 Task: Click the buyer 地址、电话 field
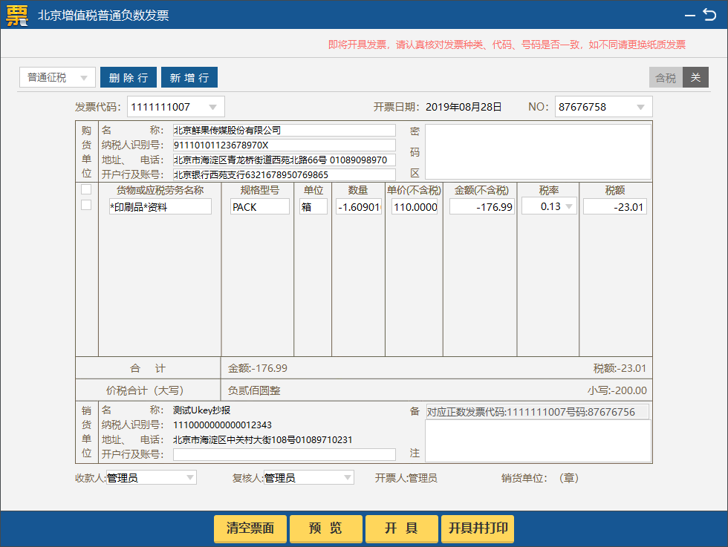point(284,160)
